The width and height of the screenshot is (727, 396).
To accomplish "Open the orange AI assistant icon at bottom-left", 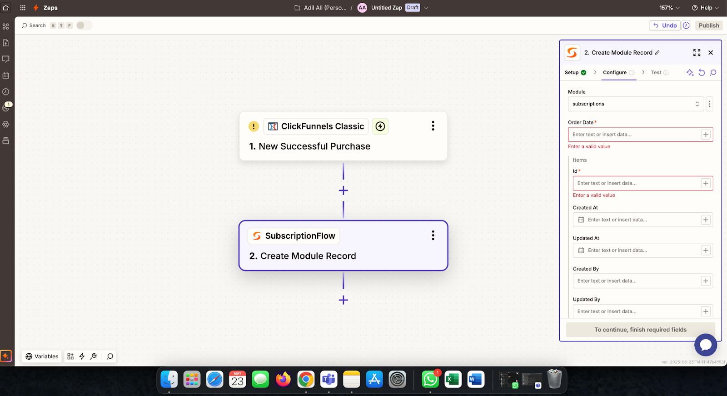I will [x=6, y=356].
